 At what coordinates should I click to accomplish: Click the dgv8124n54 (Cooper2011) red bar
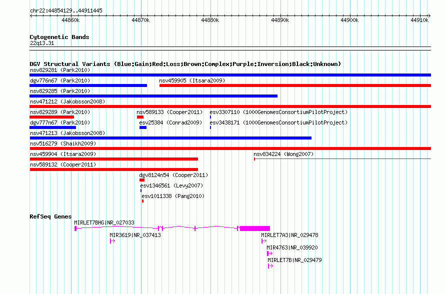coord(142,180)
